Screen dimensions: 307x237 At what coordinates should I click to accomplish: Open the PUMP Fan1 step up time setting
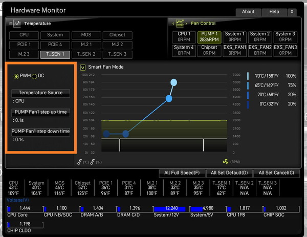41,113
